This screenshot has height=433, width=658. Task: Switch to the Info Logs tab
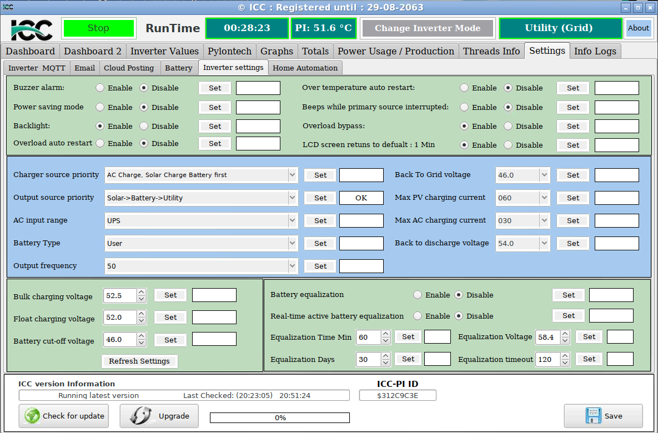595,51
